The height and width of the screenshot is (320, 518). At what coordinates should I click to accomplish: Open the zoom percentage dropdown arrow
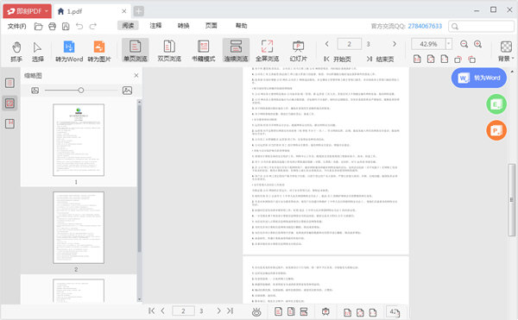449,43
